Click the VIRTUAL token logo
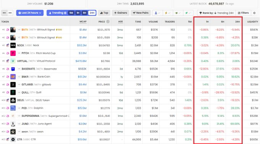Viewport: 260px width, 144px height. 13,61
